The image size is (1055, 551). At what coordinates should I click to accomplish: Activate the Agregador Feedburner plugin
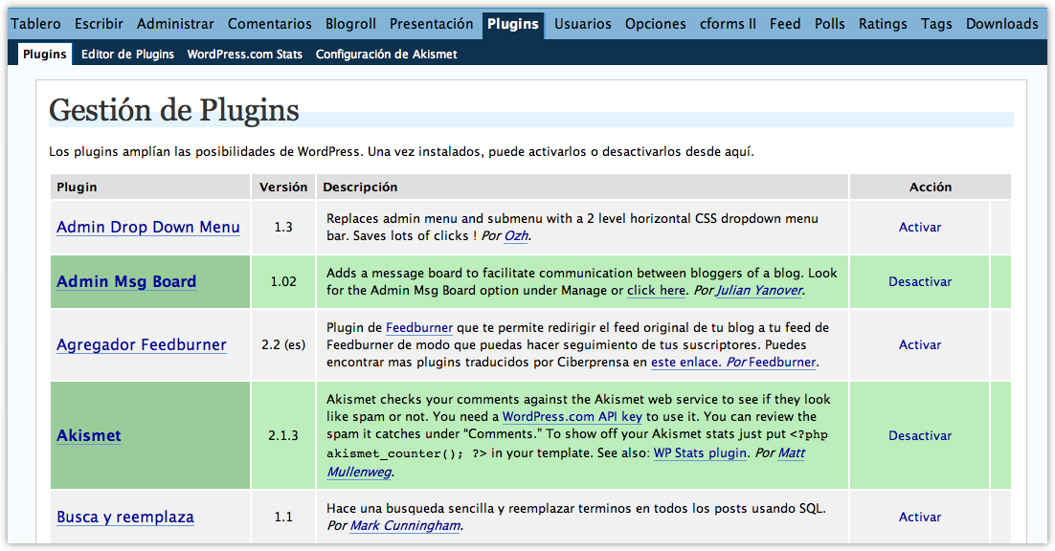click(x=919, y=345)
